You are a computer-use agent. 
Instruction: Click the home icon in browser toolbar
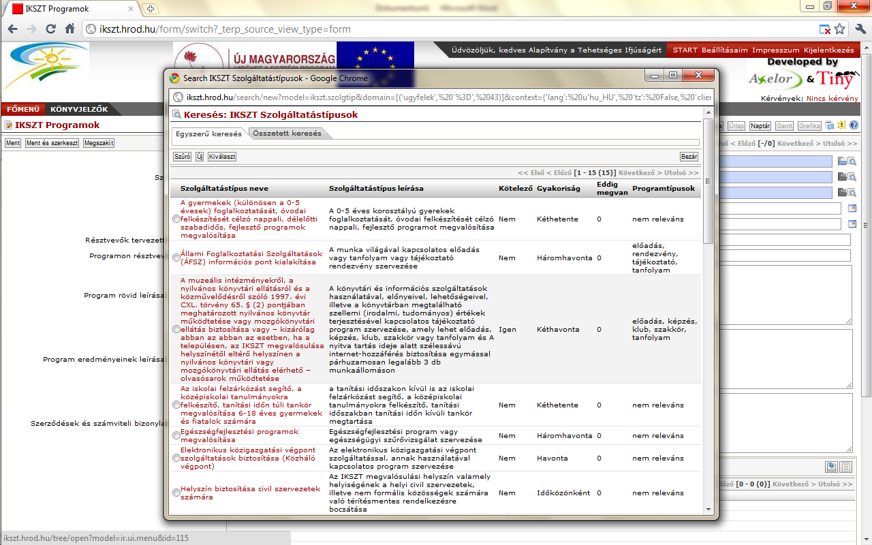coord(69,29)
